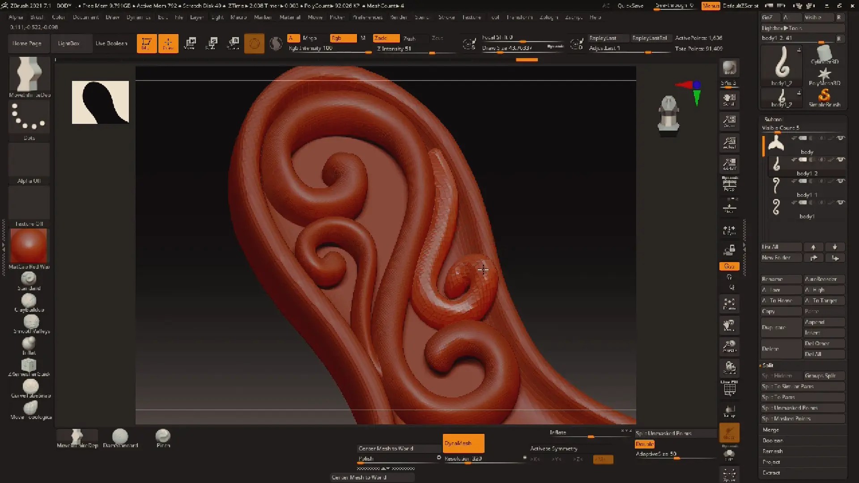Toggle the Floor grid icon
Screen dimensions: 859x483
point(729,208)
